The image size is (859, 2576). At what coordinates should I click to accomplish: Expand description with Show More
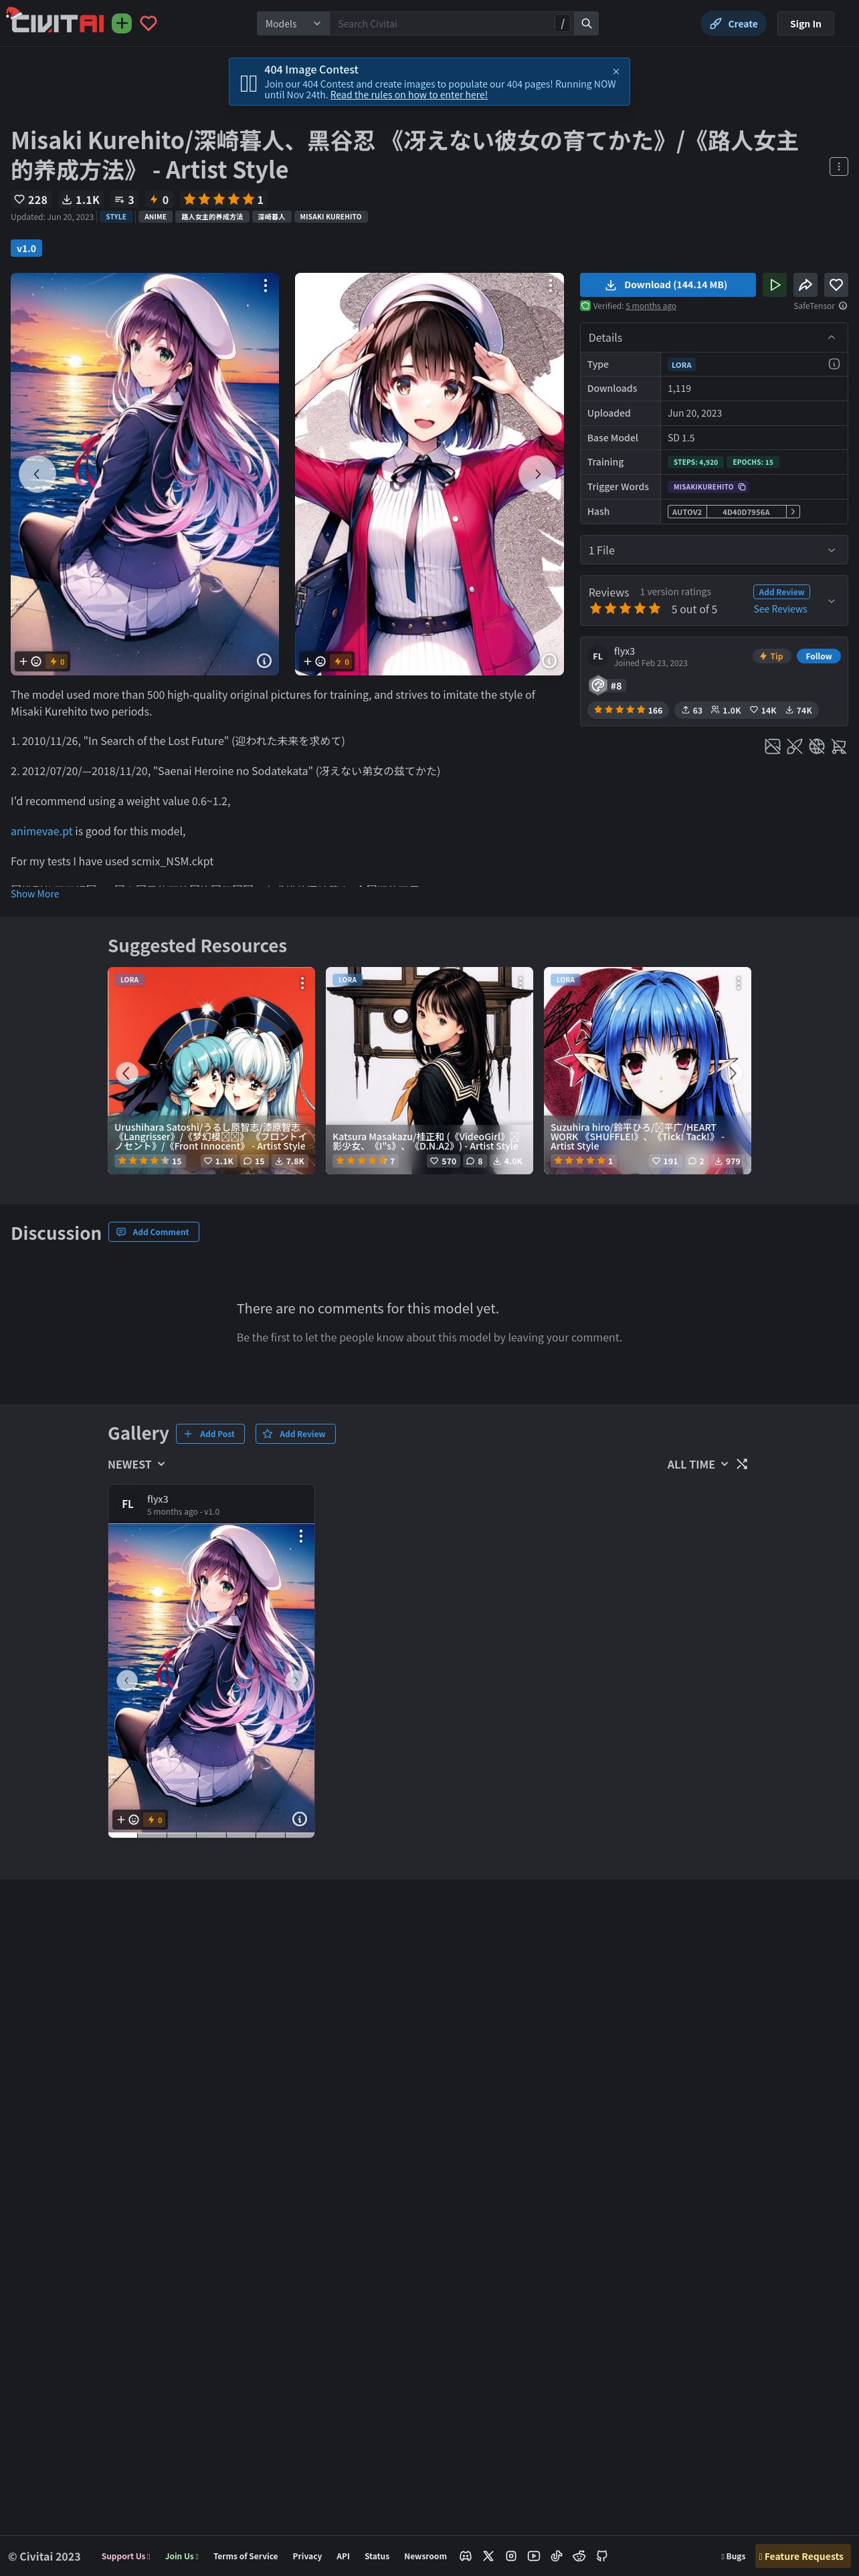(35, 894)
